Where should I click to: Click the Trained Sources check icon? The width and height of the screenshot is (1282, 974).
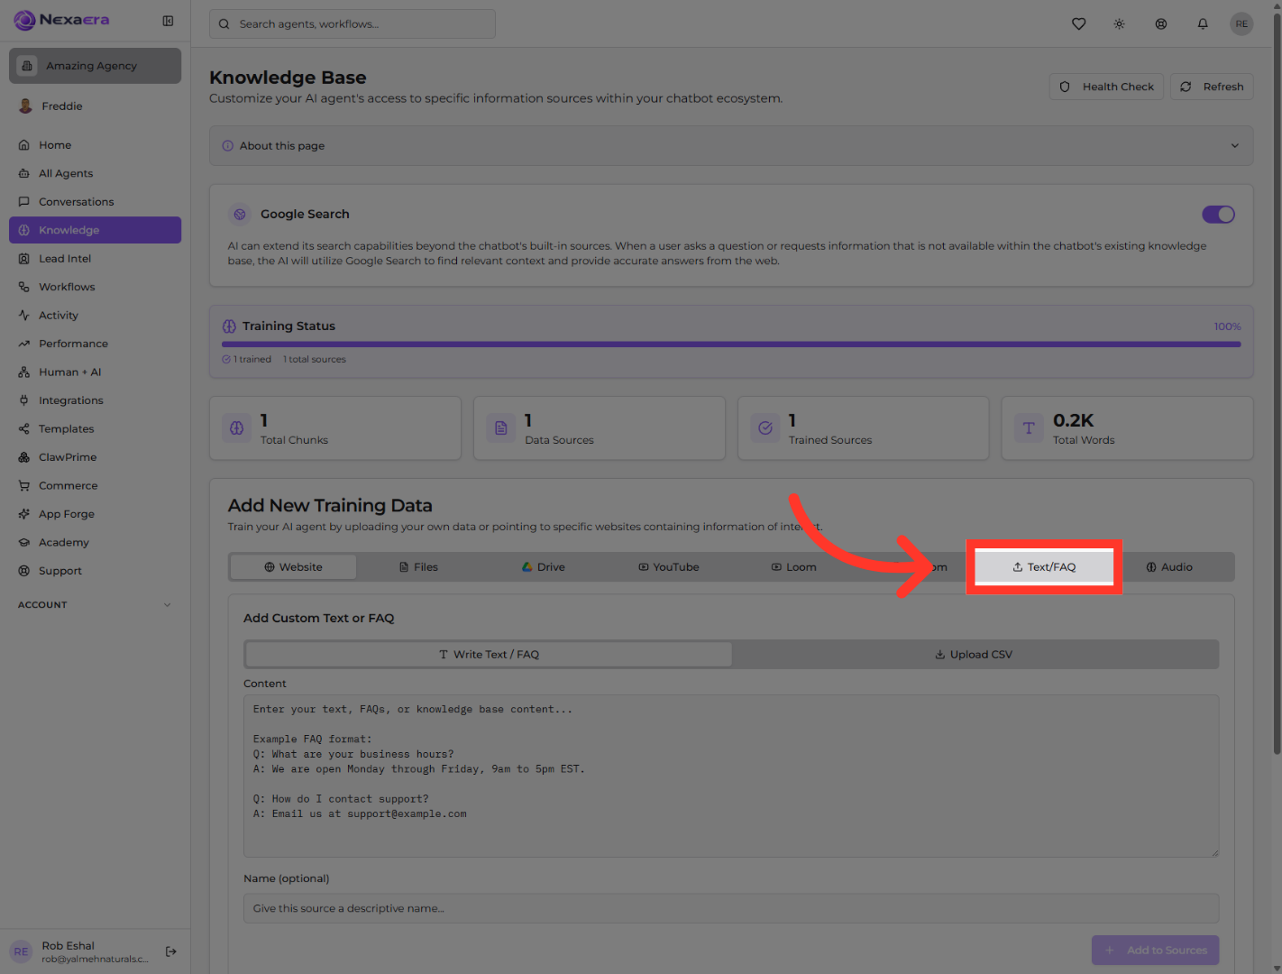coord(765,428)
